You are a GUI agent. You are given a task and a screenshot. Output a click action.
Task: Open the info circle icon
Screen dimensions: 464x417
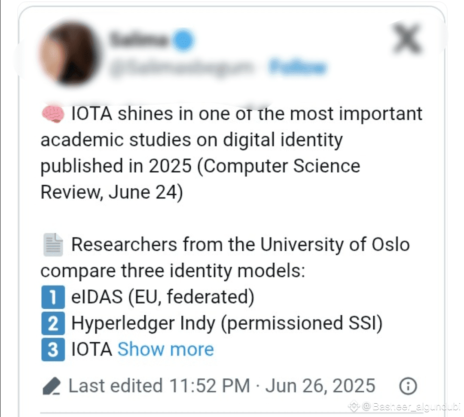point(408,386)
